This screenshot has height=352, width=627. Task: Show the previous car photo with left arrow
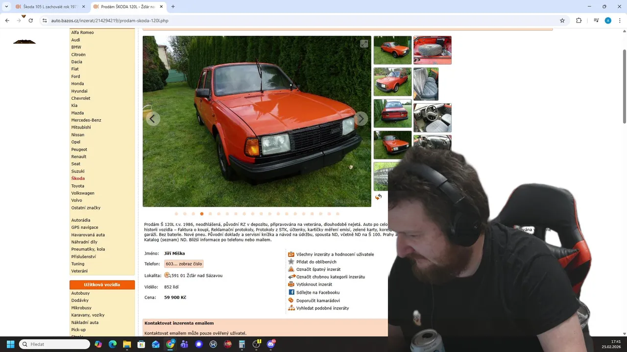point(153,118)
